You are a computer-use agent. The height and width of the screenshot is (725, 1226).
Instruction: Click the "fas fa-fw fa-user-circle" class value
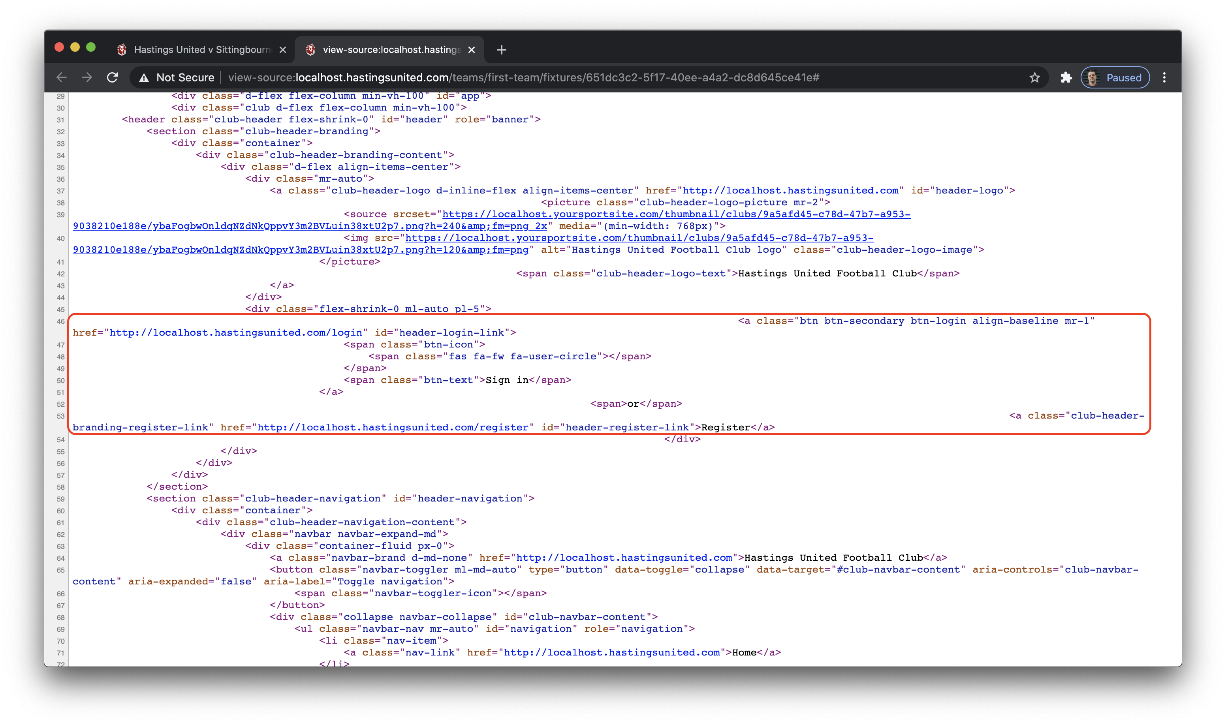pyautogui.click(x=523, y=357)
